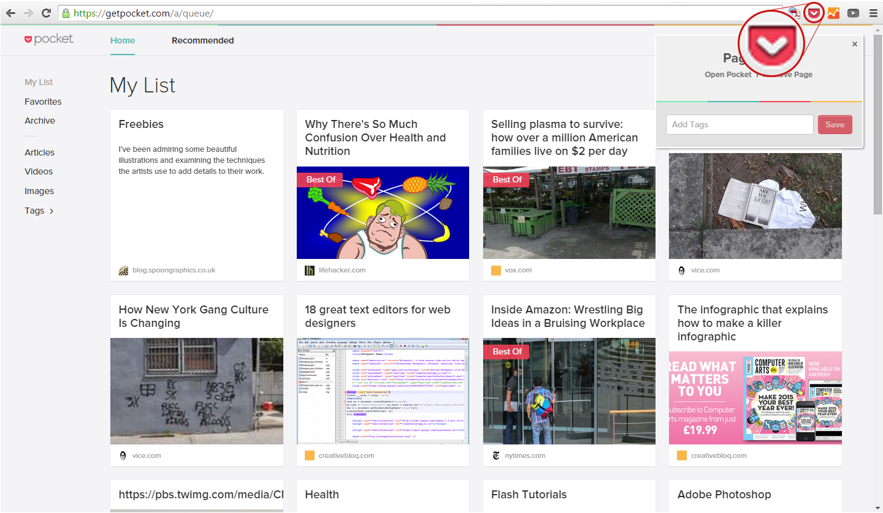Click nytimes.com source text
Image resolution: width=883 pixels, height=513 pixels.
tap(526, 455)
